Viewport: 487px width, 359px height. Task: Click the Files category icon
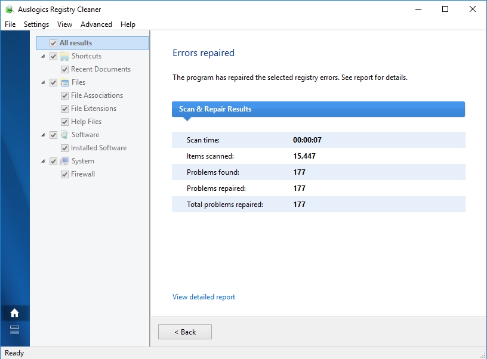tap(64, 82)
